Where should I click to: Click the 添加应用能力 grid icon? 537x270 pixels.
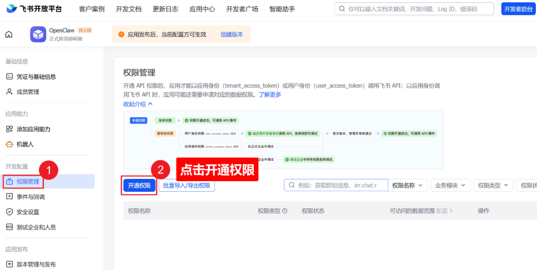pyautogui.click(x=9, y=129)
